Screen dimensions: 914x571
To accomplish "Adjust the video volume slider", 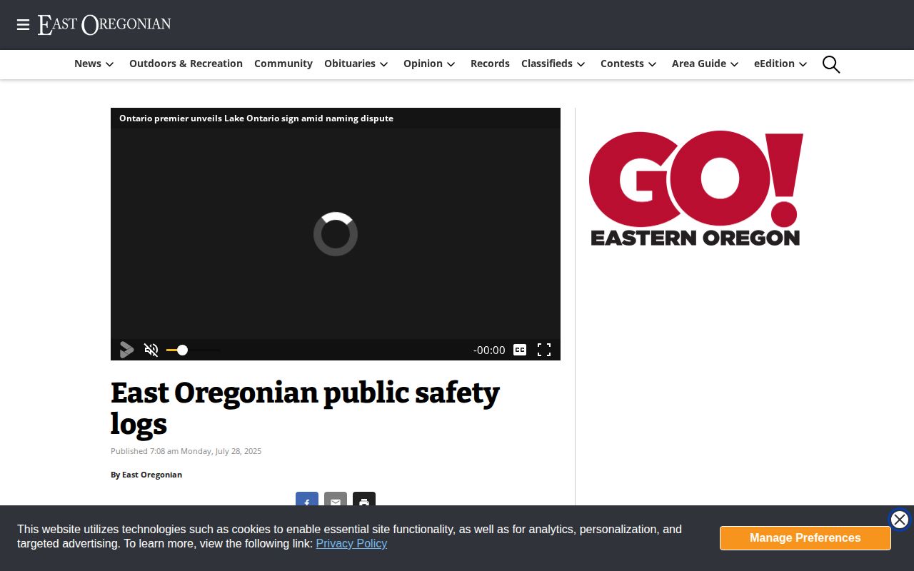I will pos(193,350).
